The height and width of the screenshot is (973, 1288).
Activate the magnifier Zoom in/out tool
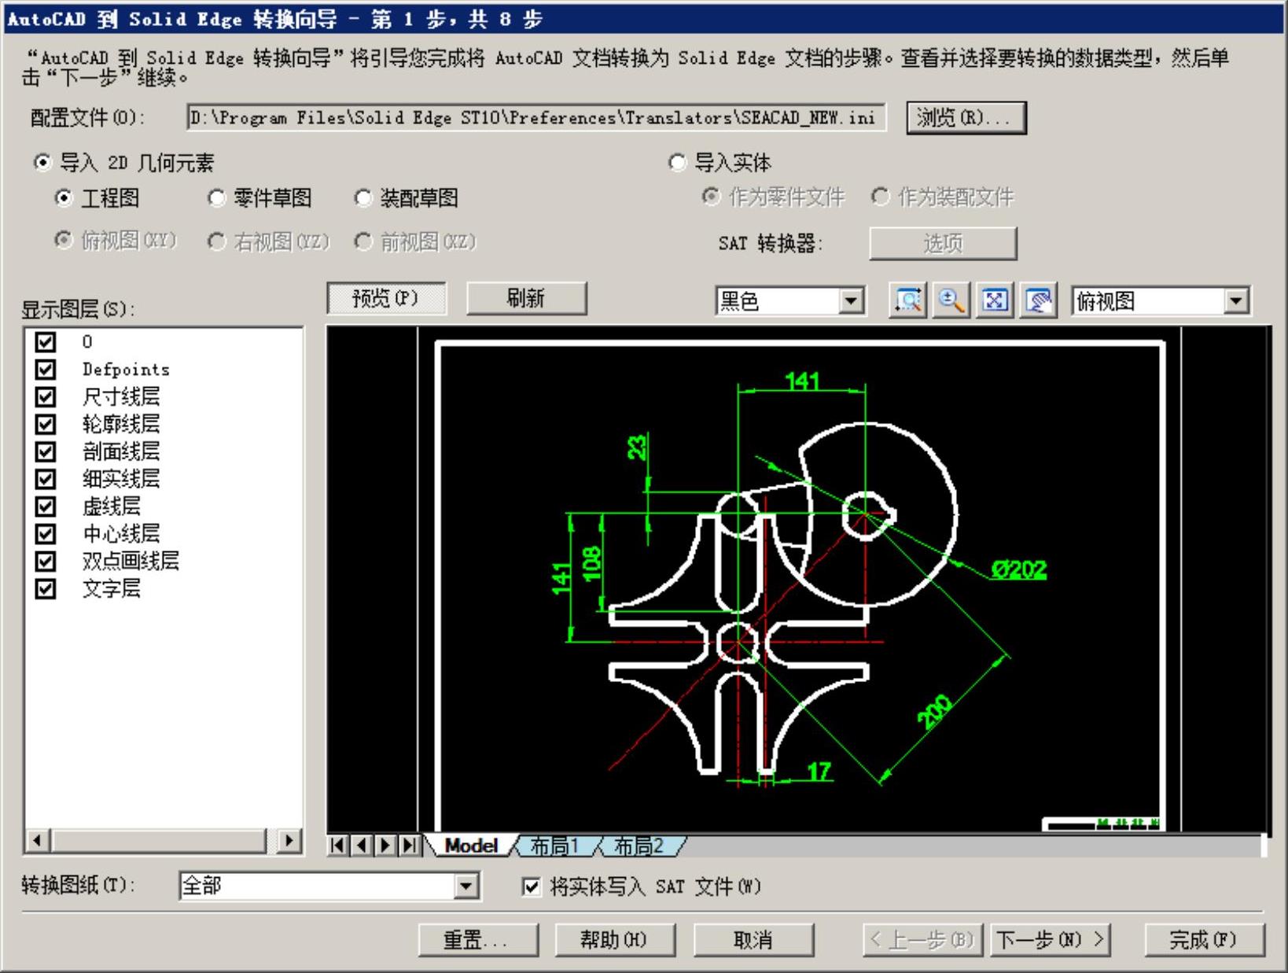951,300
